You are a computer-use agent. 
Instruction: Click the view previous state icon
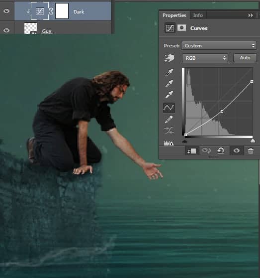coord(206,151)
